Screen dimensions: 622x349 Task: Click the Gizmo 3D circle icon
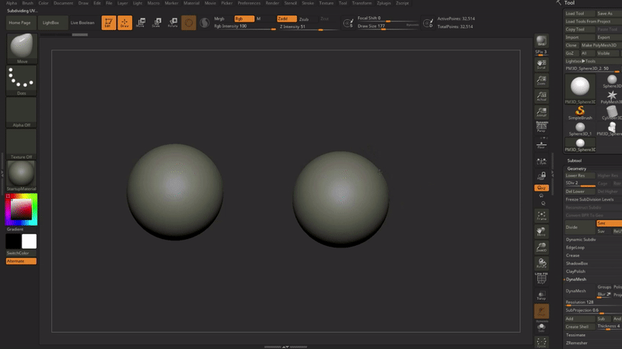(x=189, y=22)
